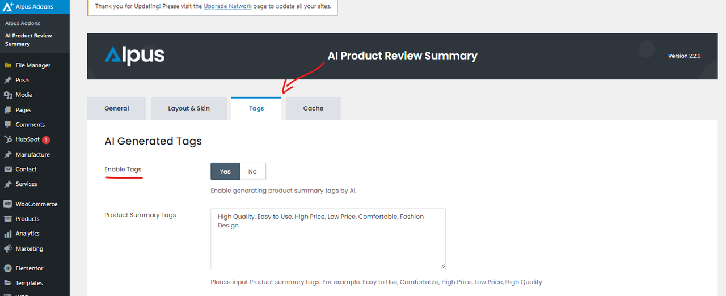
Task: Click the Enable Tags label
Action: [x=123, y=170]
